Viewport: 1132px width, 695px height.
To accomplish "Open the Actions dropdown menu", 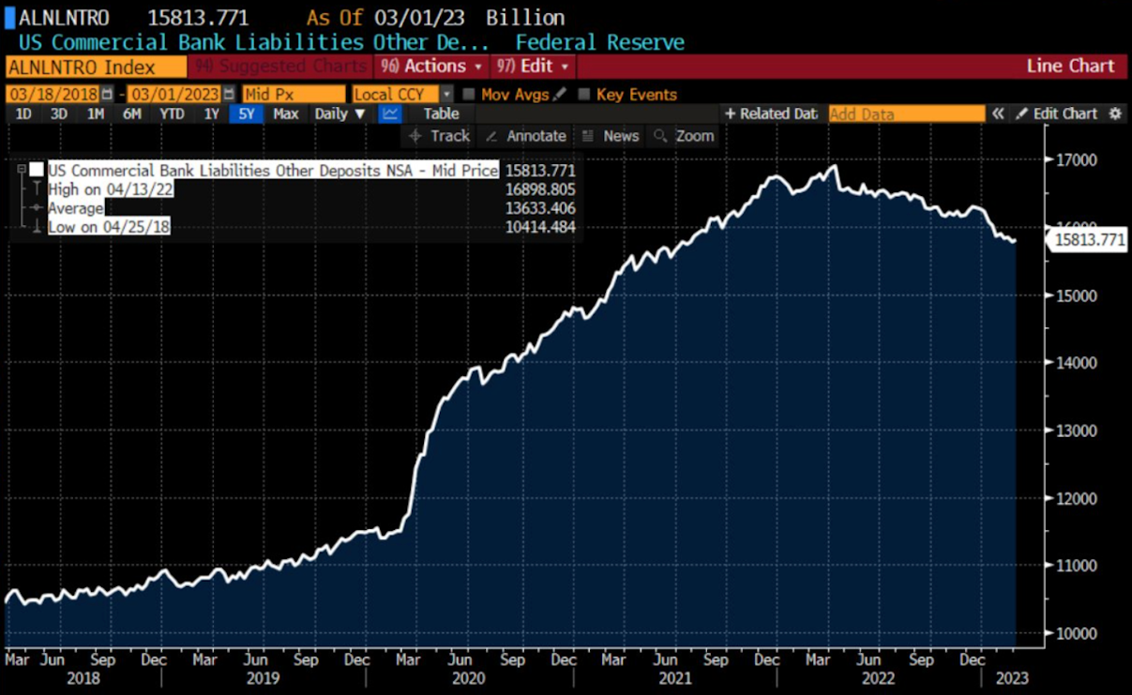I will 431,66.
